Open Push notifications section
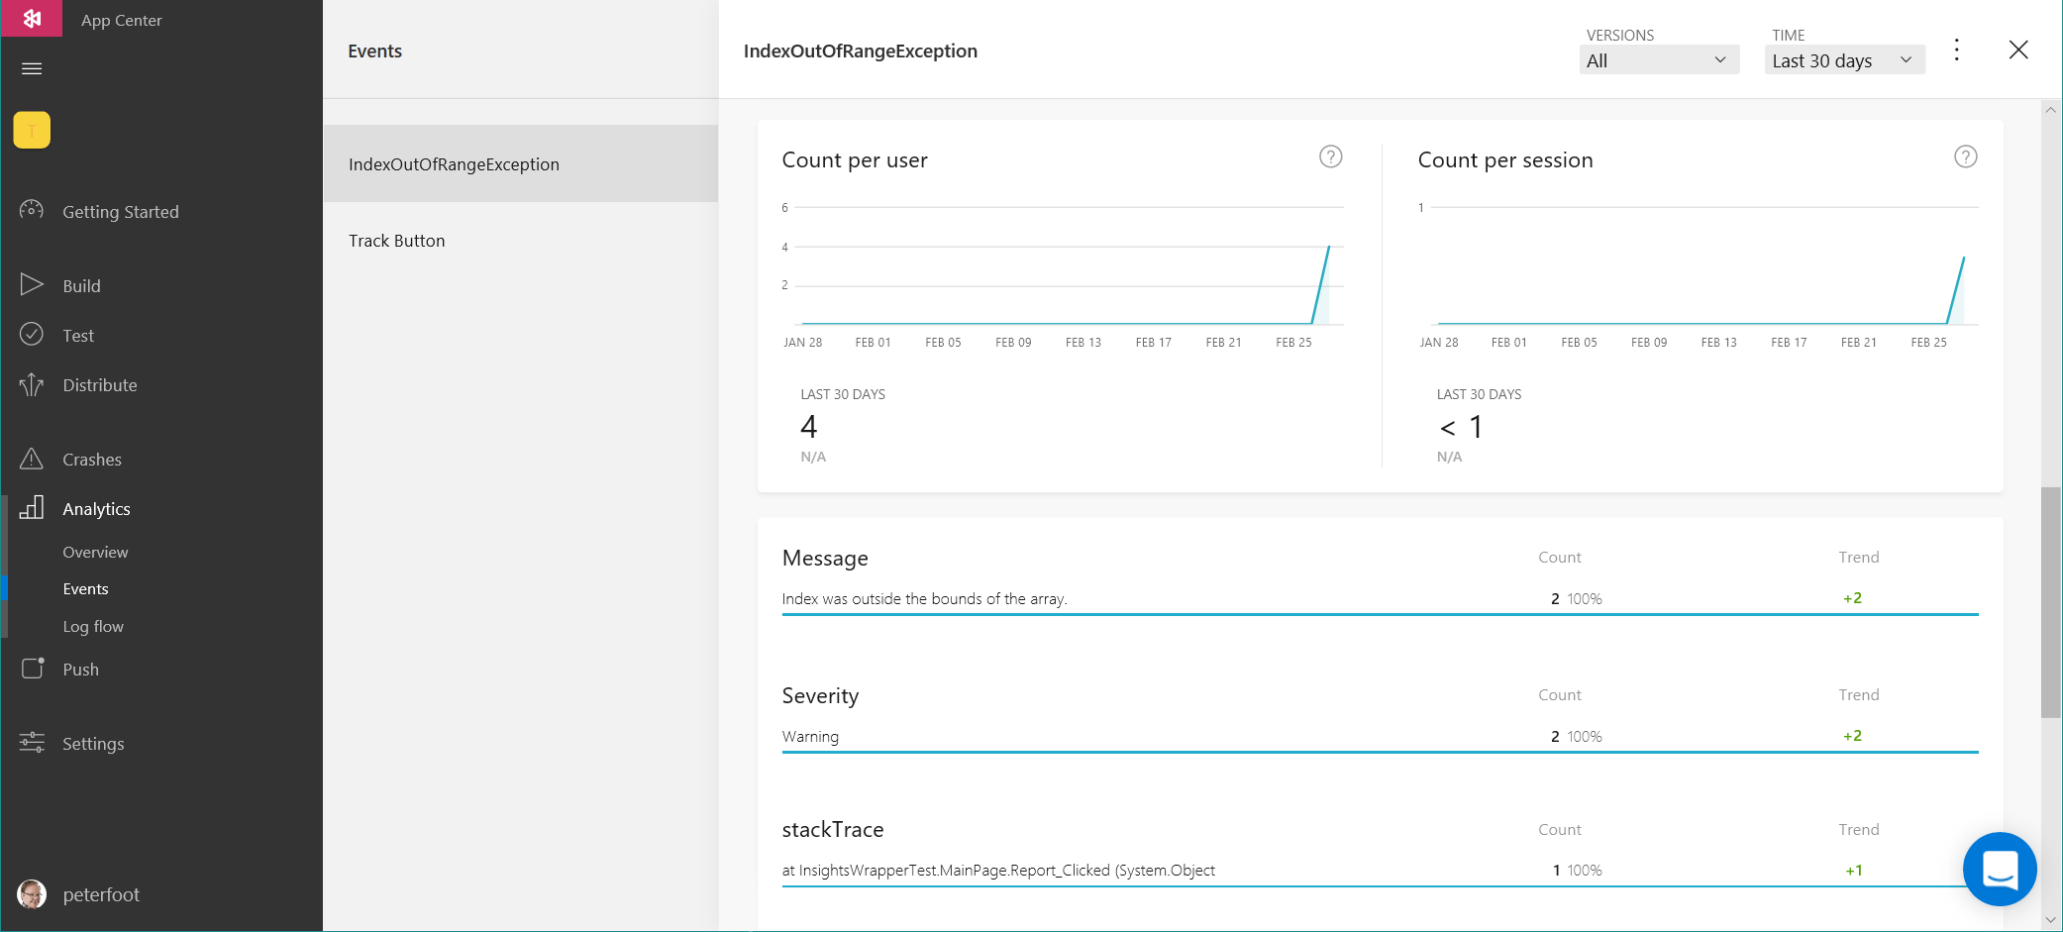The width and height of the screenshot is (2063, 932). pos(80,670)
